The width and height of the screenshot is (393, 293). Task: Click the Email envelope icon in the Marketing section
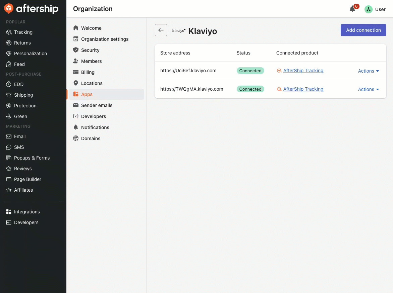[x=9, y=136]
